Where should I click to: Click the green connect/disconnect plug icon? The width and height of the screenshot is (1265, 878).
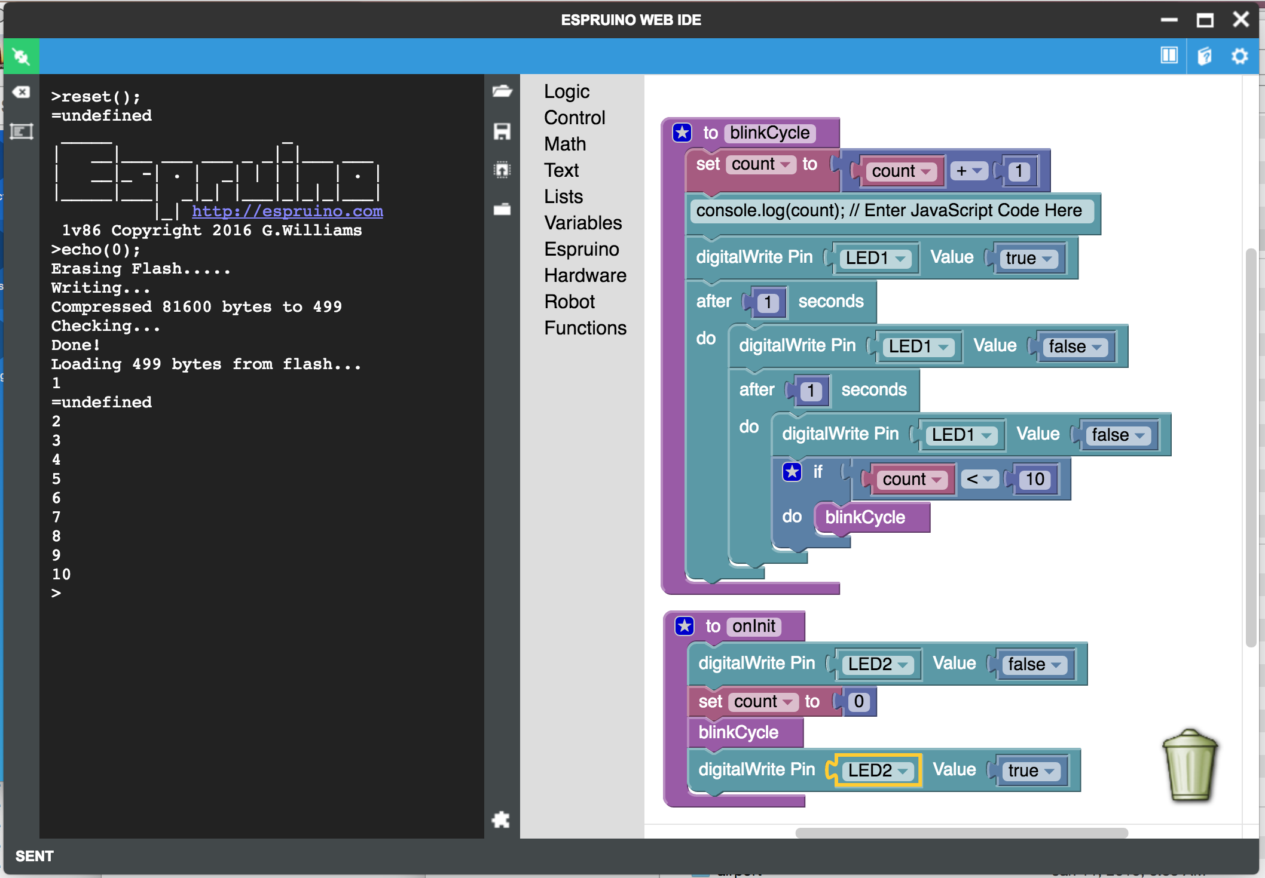(22, 57)
